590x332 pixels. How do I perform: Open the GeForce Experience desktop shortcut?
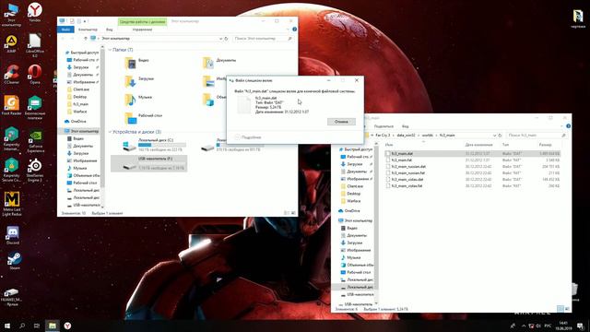tap(35, 141)
